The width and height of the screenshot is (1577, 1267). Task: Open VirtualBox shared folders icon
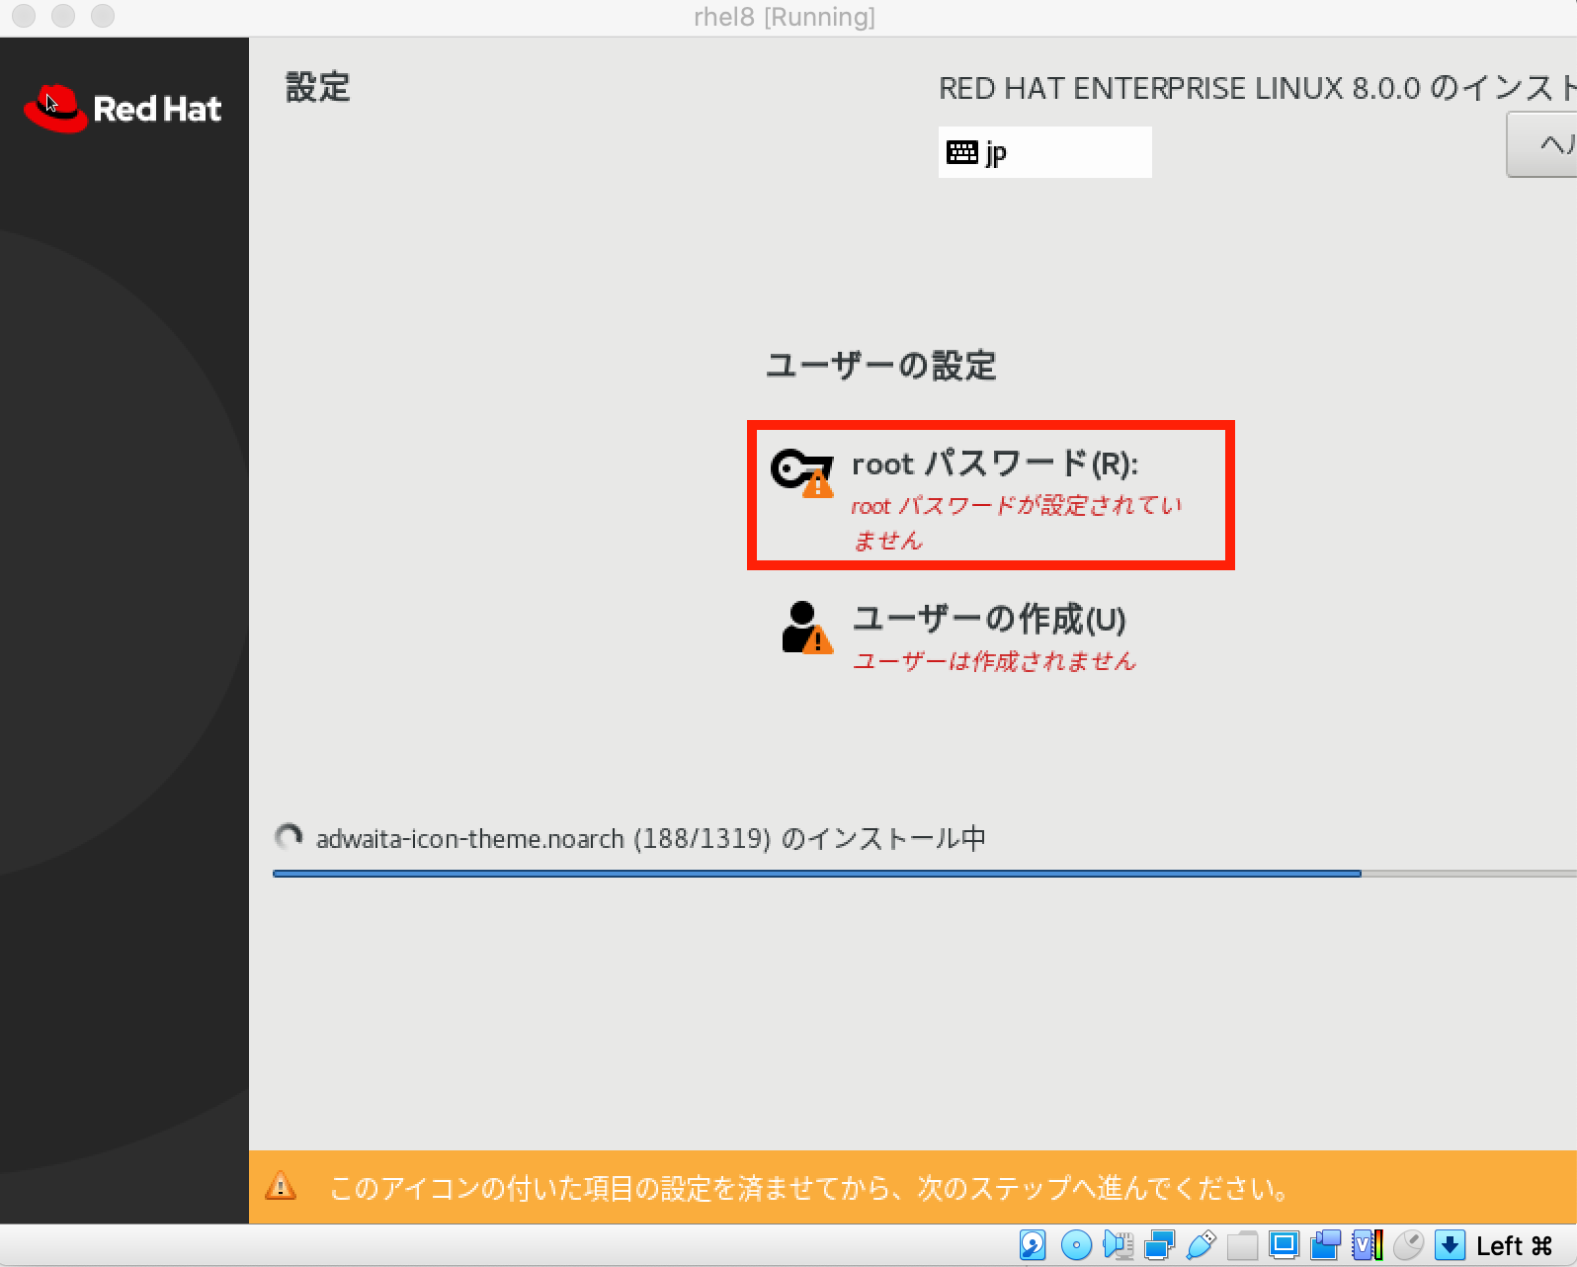[x=1242, y=1246]
